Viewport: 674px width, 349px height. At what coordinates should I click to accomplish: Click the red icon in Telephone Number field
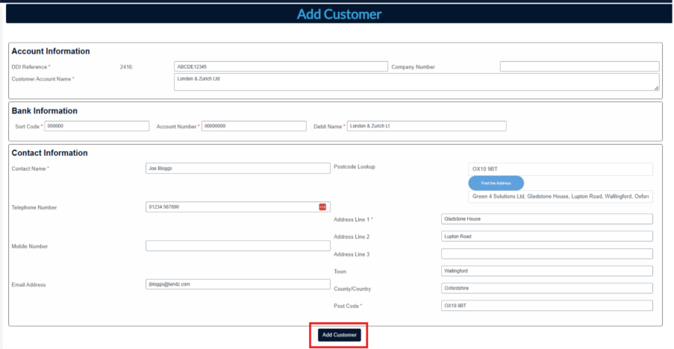(x=322, y=207)
